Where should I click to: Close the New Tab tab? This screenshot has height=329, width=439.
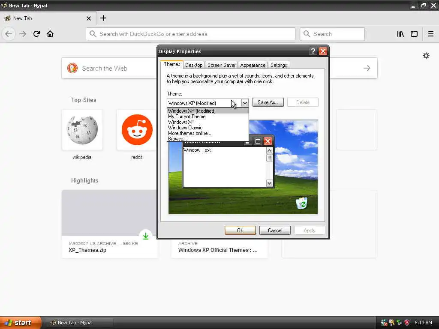tap(88, 18)
